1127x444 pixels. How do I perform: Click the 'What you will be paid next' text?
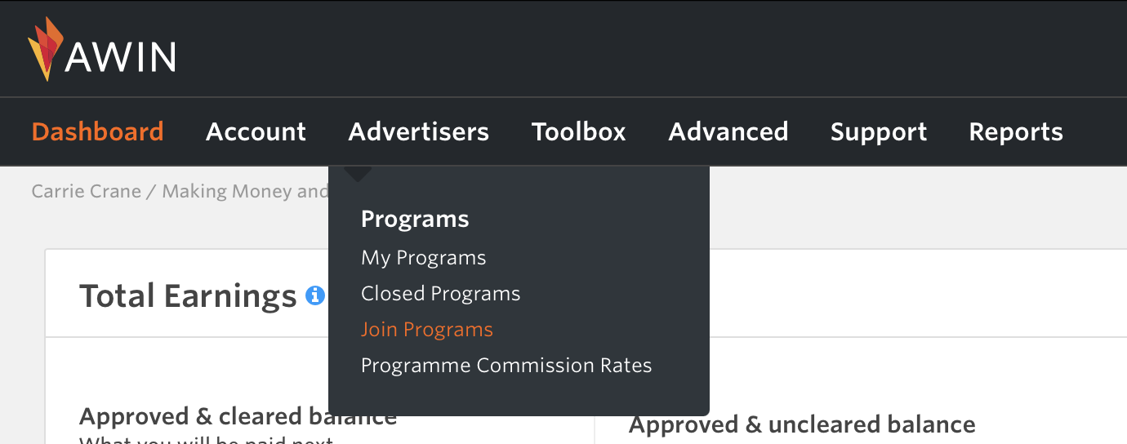(206, 440)
